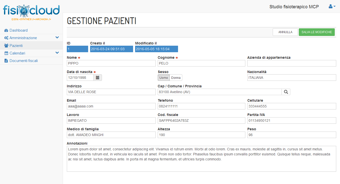This screenshot has height=184, width=340.
Task: Click the Documenti fiscali file icon
Action: (x=6, y=61)
